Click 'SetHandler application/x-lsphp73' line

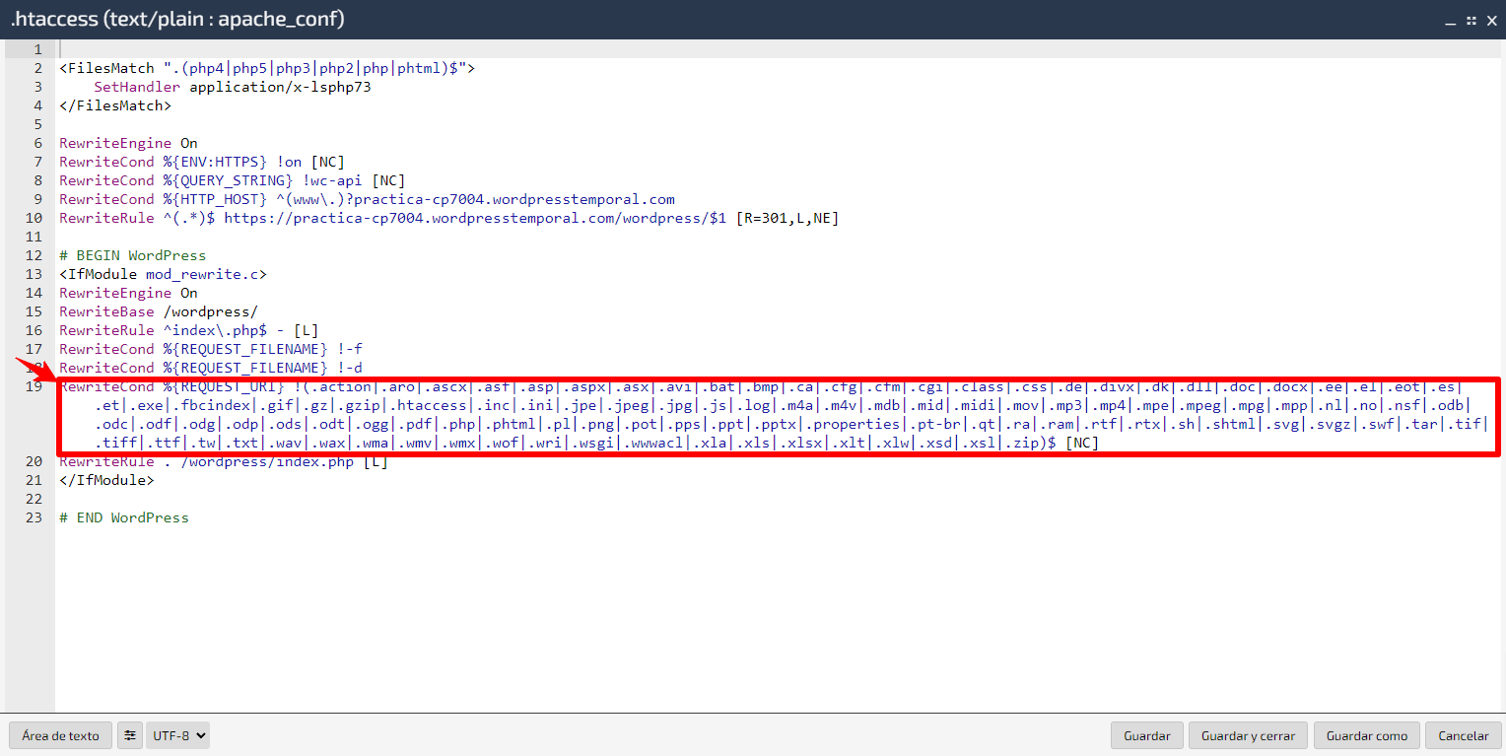(233, 87)
